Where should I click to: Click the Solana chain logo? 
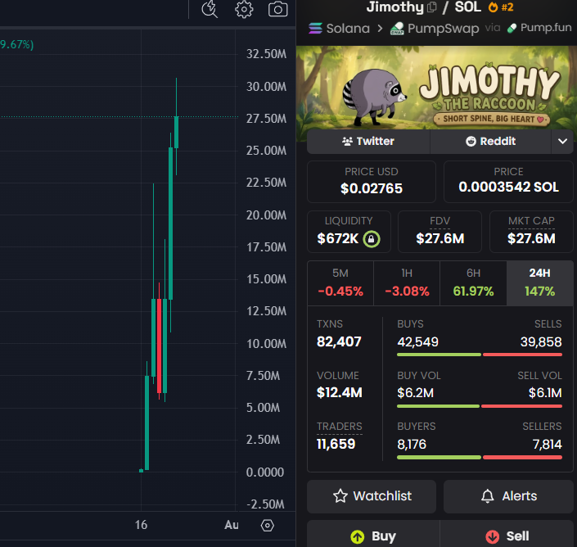tap(315, 29)
